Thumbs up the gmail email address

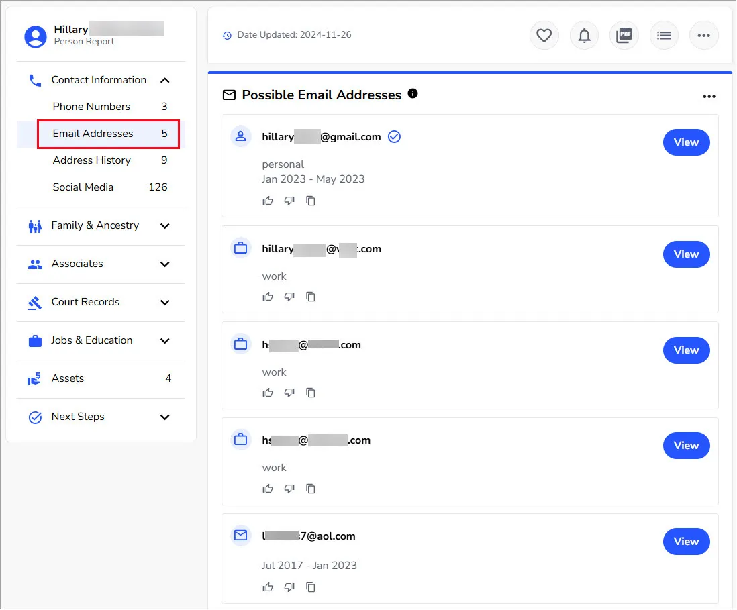click(268, 200)
